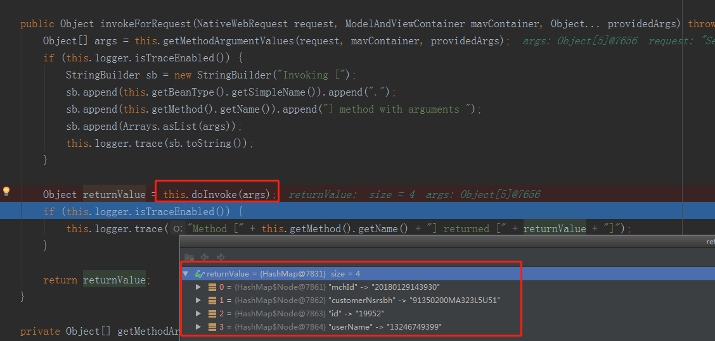Image resolution: width=715 pixels, height=341 pixels.
Task: Click the yellow lightbulb intention icon
Action: 7,191
